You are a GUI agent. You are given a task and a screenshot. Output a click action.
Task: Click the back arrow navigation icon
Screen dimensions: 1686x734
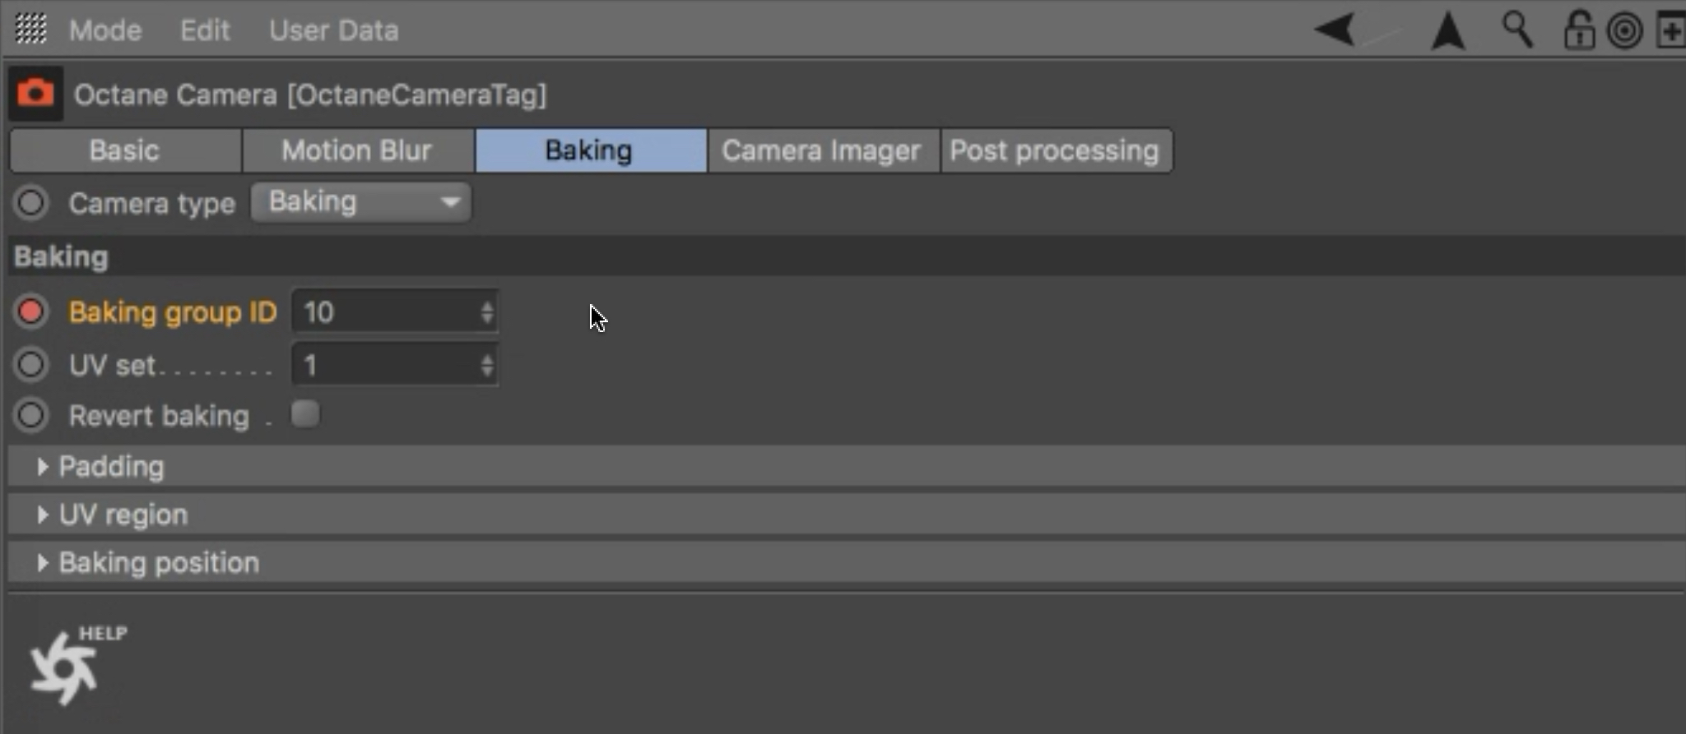(x=1335, y=30)
